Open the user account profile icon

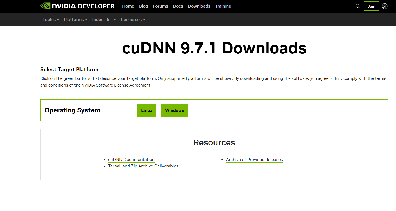385,6
